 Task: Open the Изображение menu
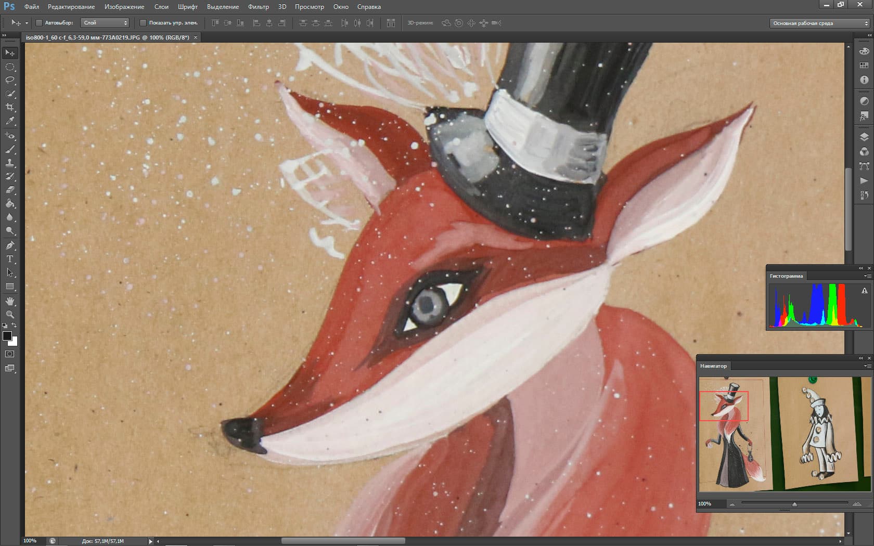(124, 7)
